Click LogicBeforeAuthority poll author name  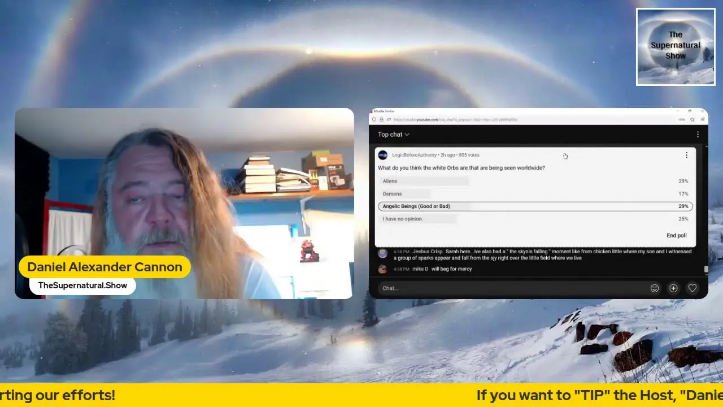[415, 155]
